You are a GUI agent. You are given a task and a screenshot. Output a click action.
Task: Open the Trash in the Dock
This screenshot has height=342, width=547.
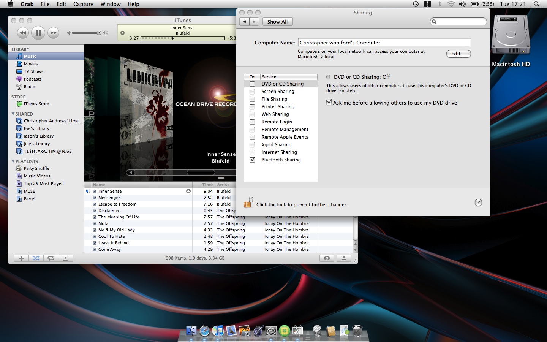[357, 331]
